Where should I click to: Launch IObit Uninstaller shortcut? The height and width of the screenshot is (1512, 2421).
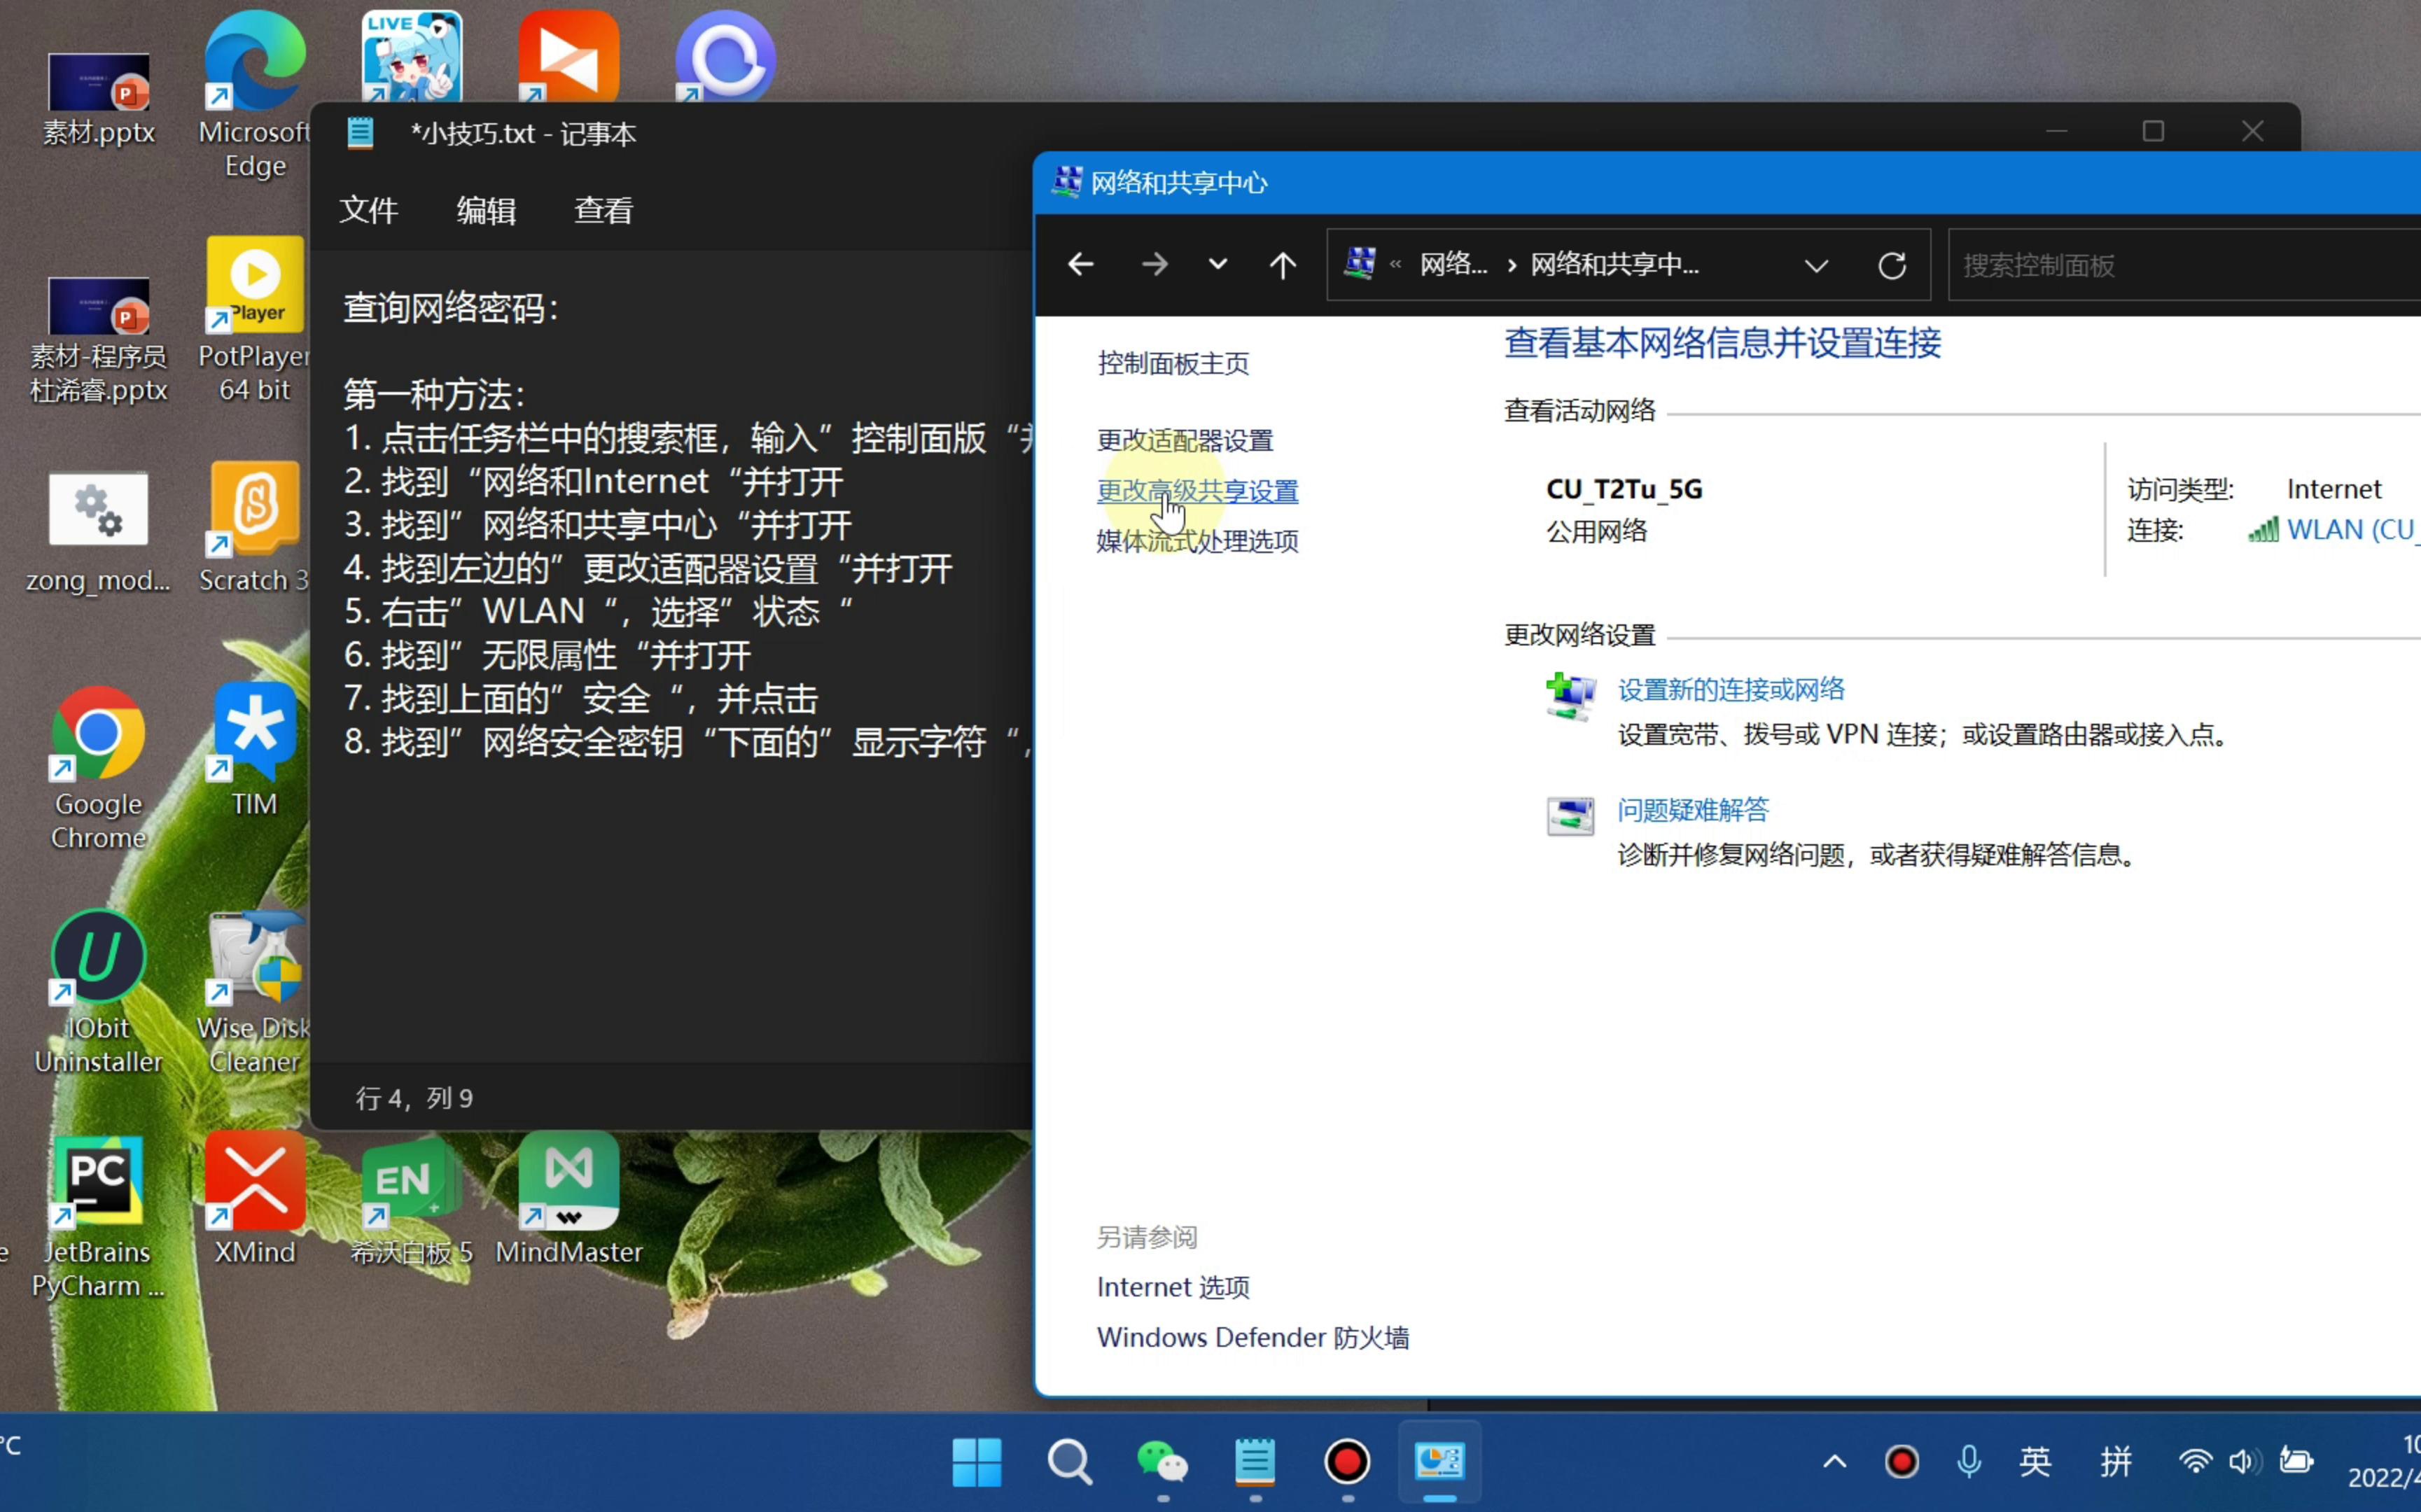coord(98,992)
